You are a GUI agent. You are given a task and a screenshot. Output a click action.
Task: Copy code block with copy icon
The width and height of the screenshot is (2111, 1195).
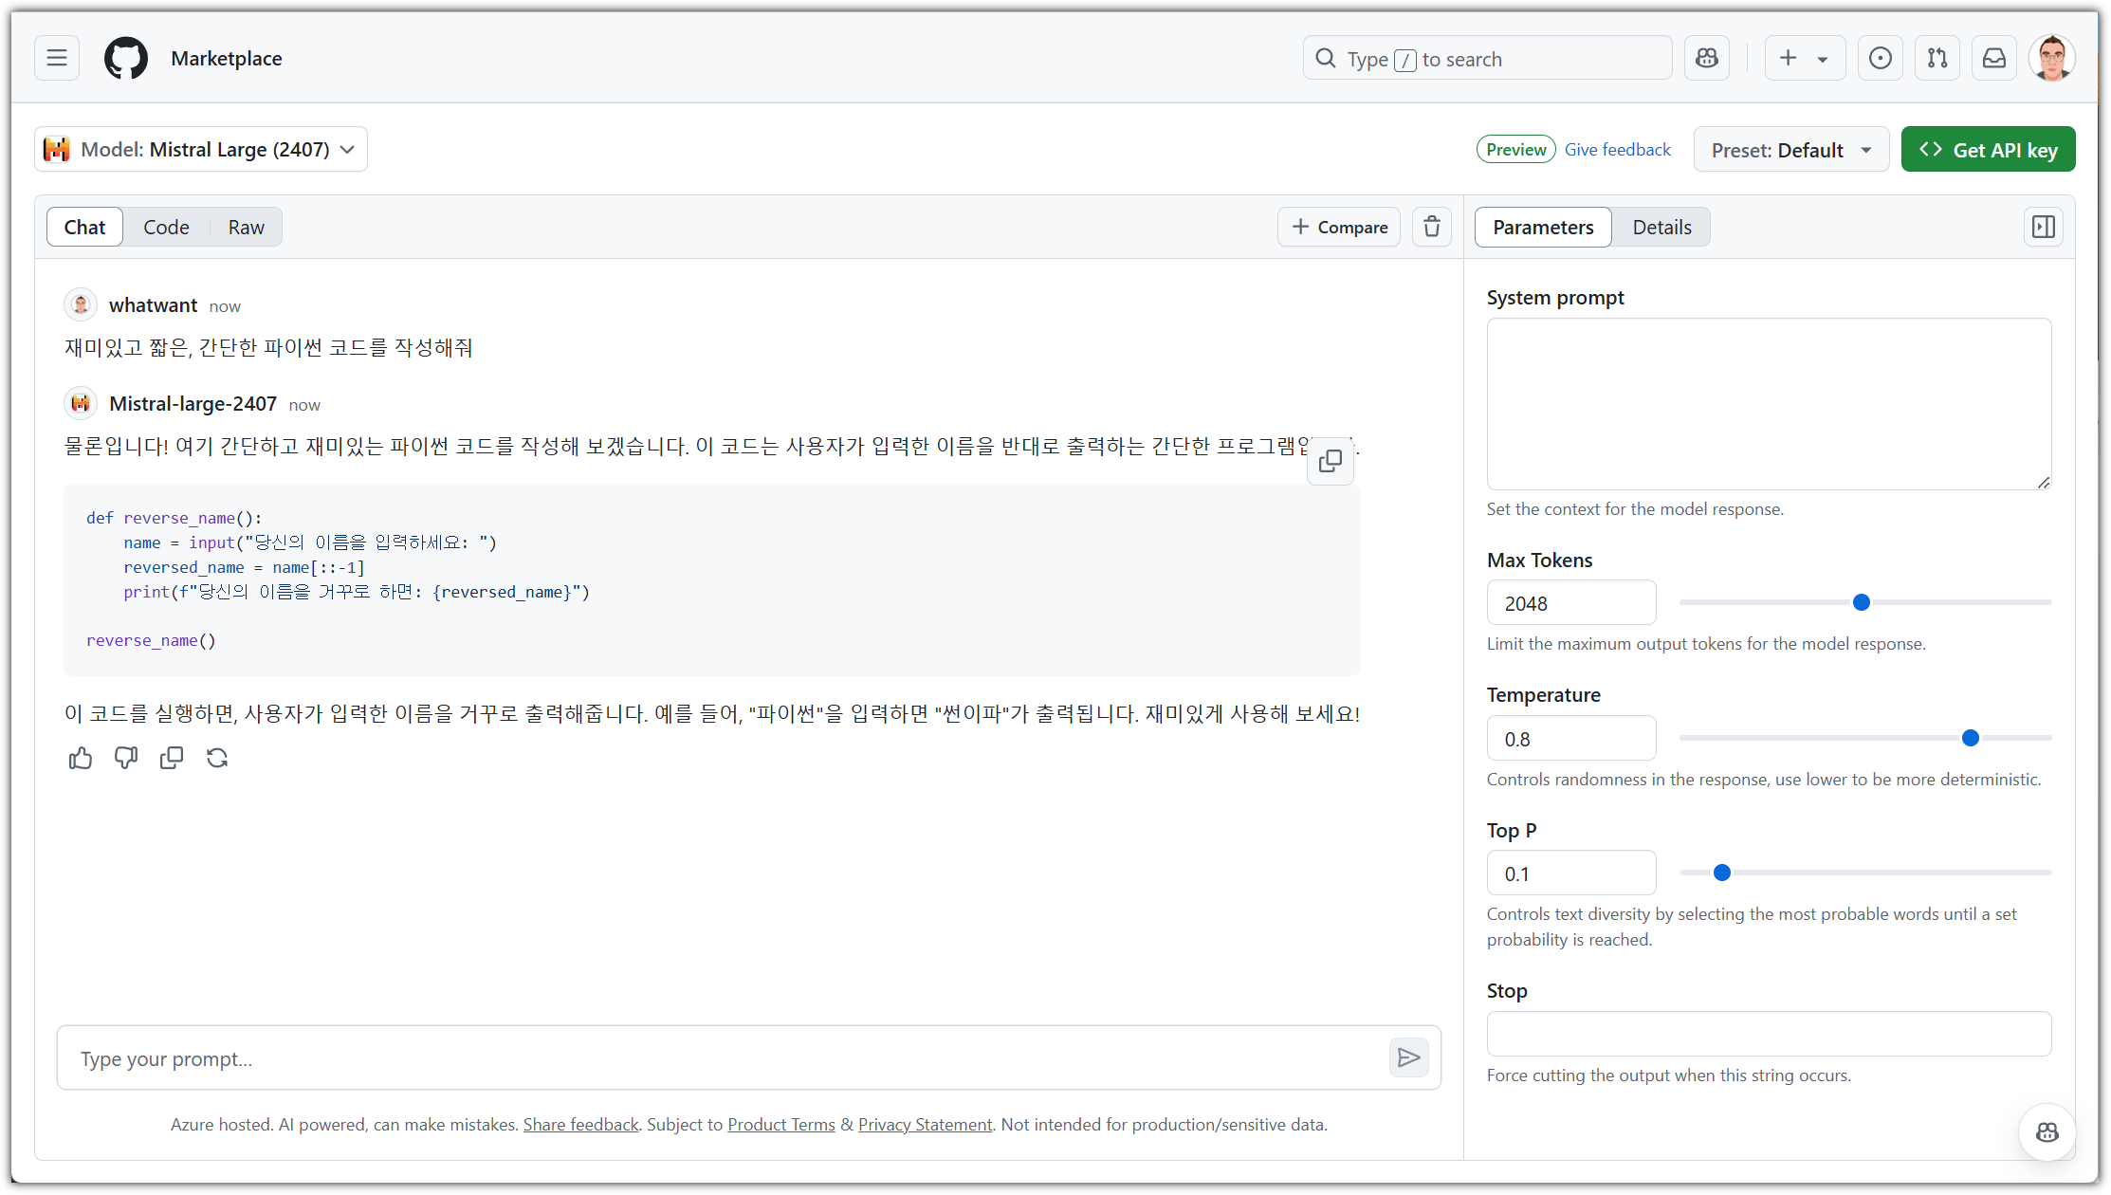(1330, 461)
